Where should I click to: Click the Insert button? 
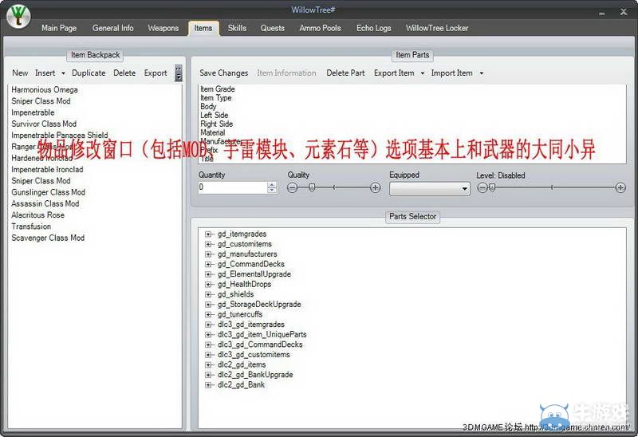point(45,73)
